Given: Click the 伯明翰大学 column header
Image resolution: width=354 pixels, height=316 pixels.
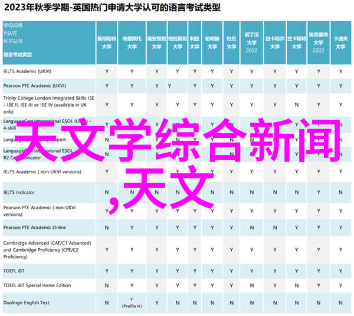Looking at the screenshot, I should [x=212, y=42].
